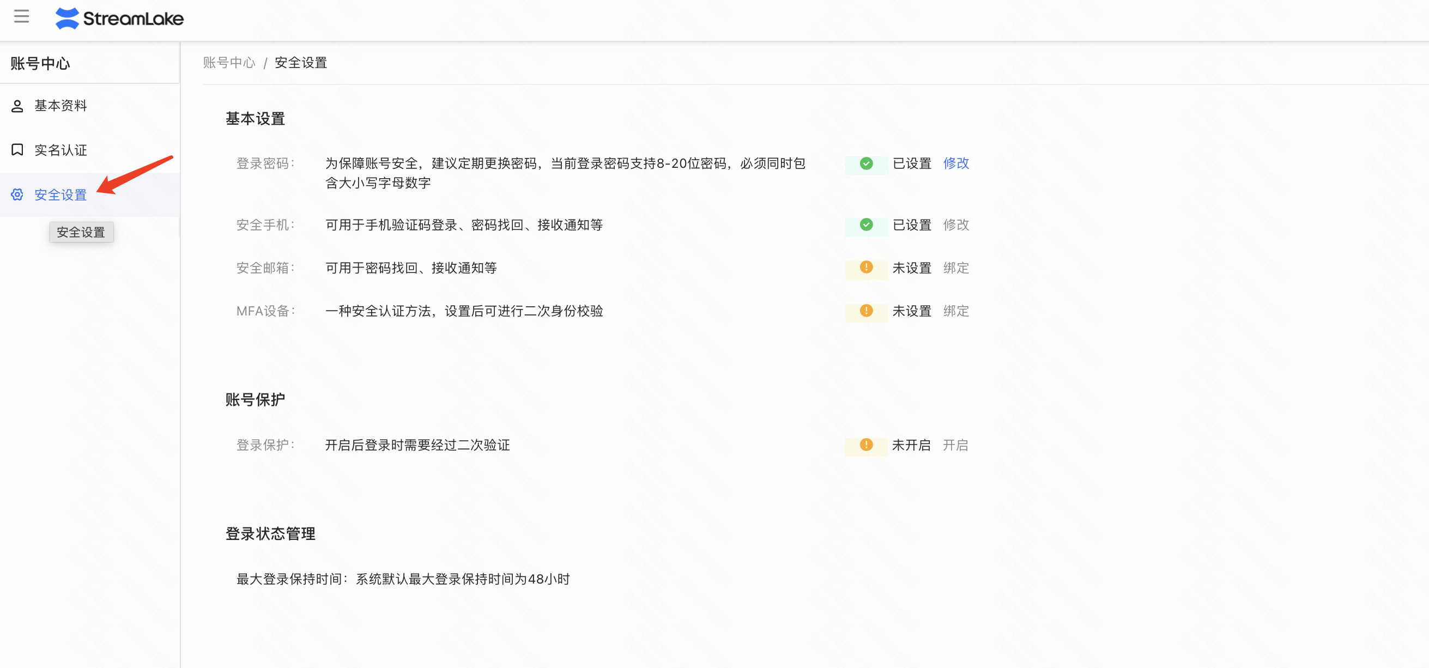Click description 开启后登录时需要经过二次验证

(x=417, y=445)
